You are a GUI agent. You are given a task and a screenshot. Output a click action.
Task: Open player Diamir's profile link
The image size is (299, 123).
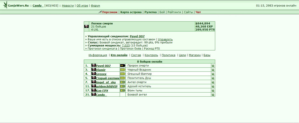101,70
